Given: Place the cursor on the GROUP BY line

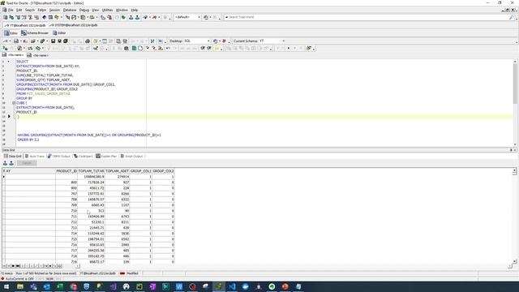Looking at the screenshot, I should click(x=24, y=98).
